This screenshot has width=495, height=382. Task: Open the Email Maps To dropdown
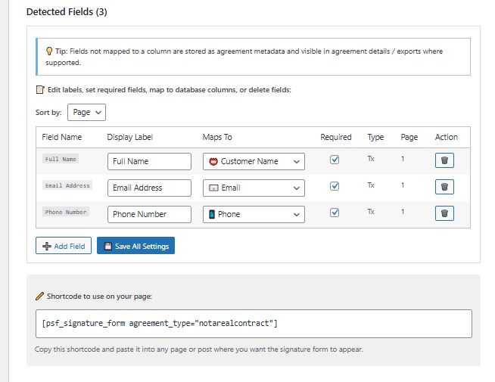click(x=254, y=188)
